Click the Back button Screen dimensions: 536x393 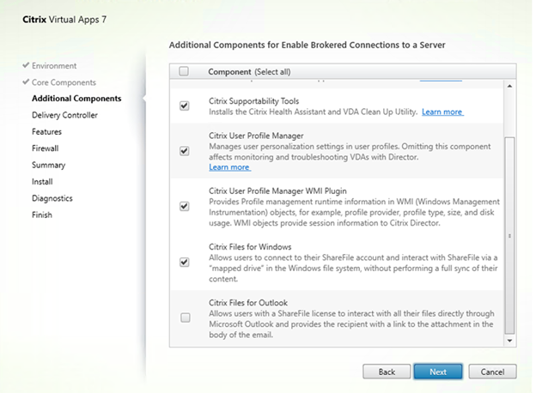pos(387,372)
